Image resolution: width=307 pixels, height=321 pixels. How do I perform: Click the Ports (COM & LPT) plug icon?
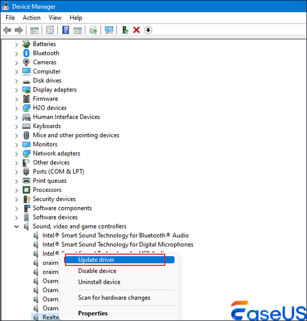[x=26, y=171]
